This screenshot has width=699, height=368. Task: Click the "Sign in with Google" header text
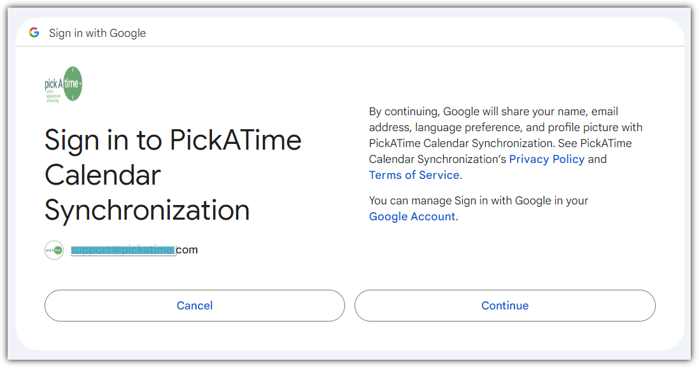click(x=97, y=33)
